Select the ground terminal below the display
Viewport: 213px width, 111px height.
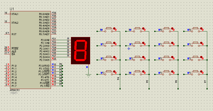point(88,76)
